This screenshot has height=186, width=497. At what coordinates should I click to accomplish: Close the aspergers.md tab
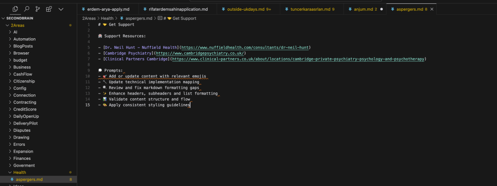[x=432, y=9]
